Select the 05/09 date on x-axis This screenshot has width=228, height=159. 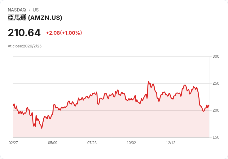(53, 143)
